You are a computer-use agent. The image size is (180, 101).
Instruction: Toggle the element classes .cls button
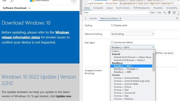[x=159, y=13]
